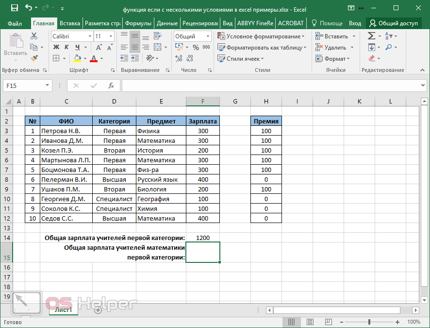Click cell F14 containing 1200
The image size is (430, 328).
(202, 238)
